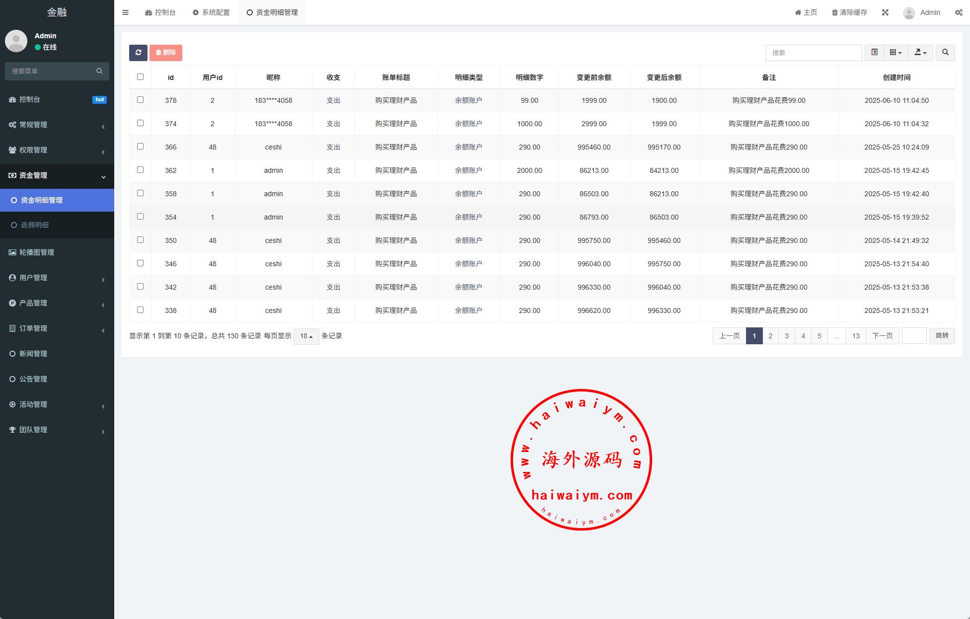Click sidebar menu search magnifier icon
This screenshot has width=970, height=619.
click(x=99, y=71)
